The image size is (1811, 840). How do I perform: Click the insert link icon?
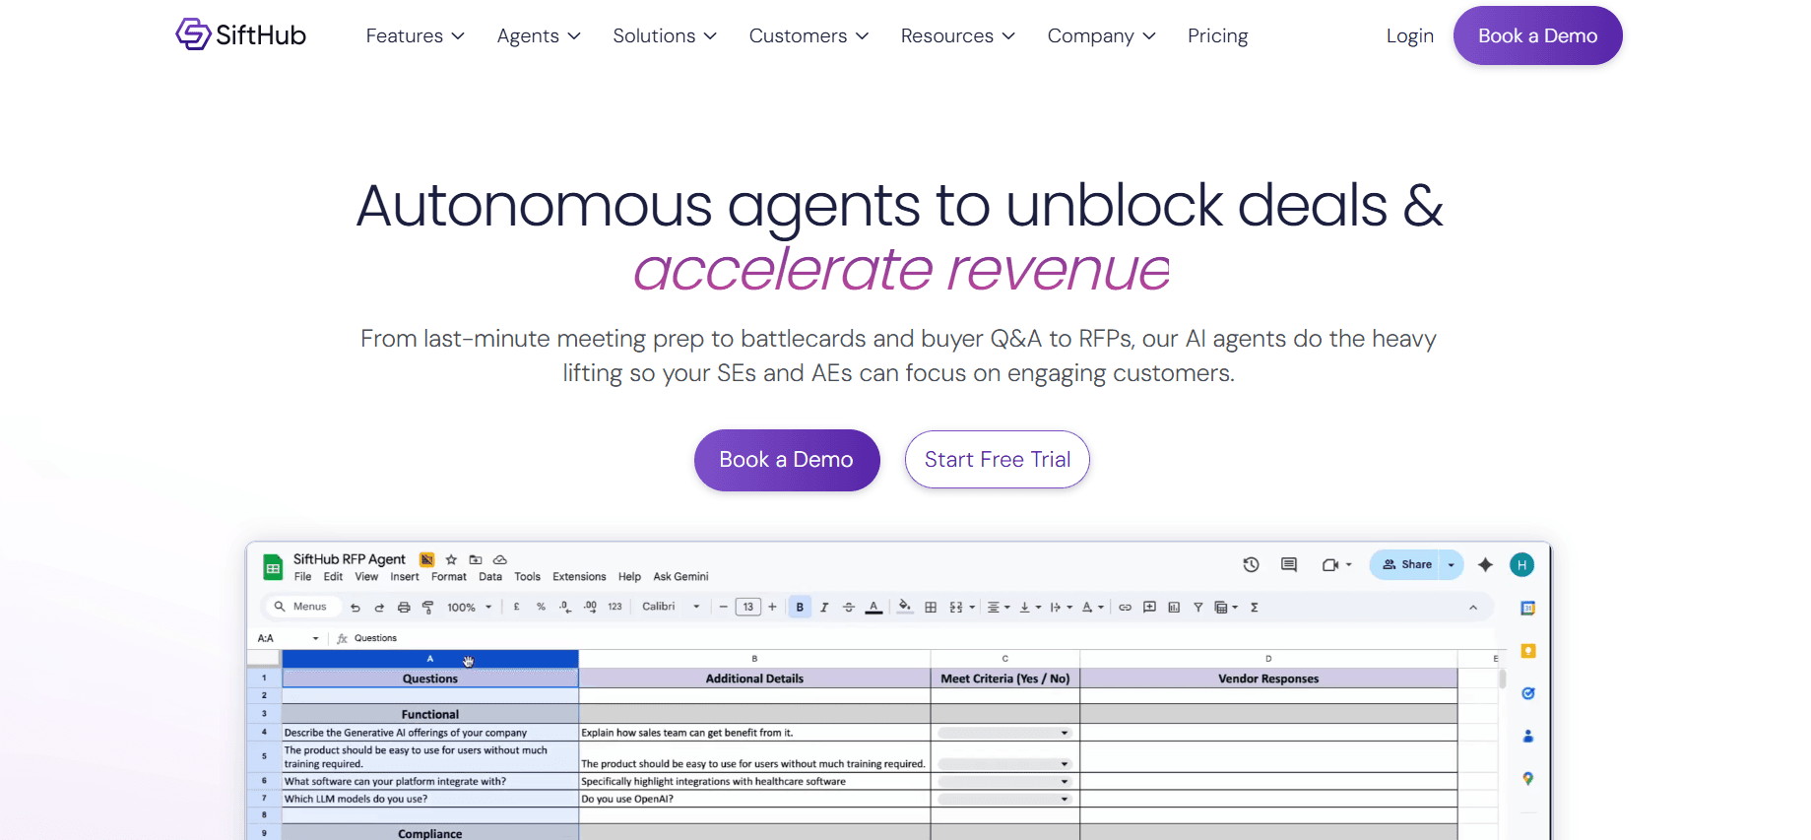click(1125, 608)
